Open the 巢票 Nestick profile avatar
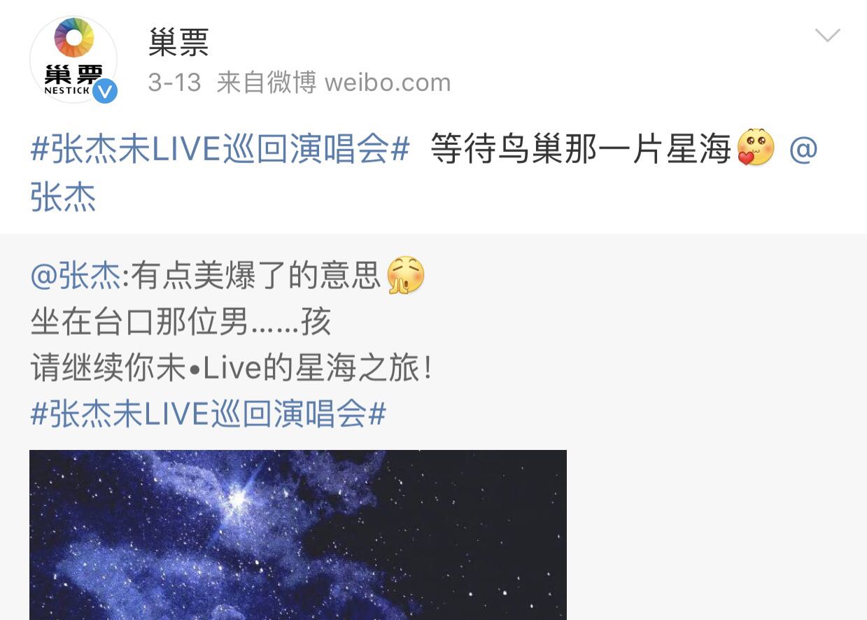The height and width of the screenshot is (620, 867). point(73,59)
